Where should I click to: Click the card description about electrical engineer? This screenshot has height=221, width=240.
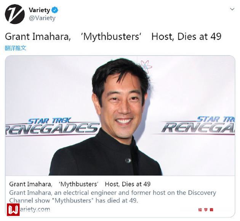pos(112,197)
